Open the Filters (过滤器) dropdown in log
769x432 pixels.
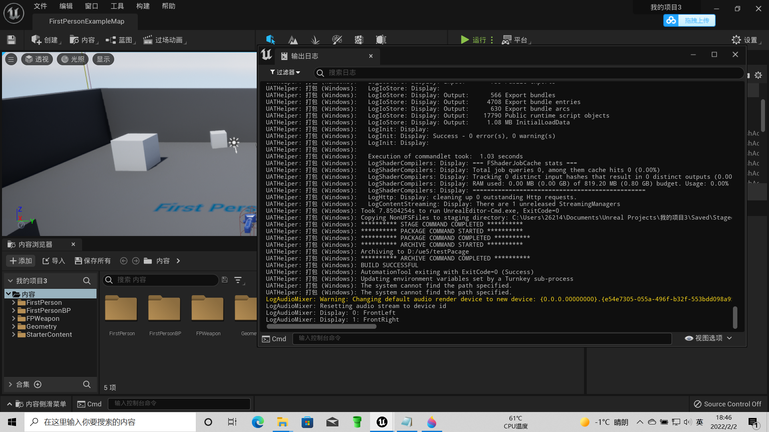285,72
